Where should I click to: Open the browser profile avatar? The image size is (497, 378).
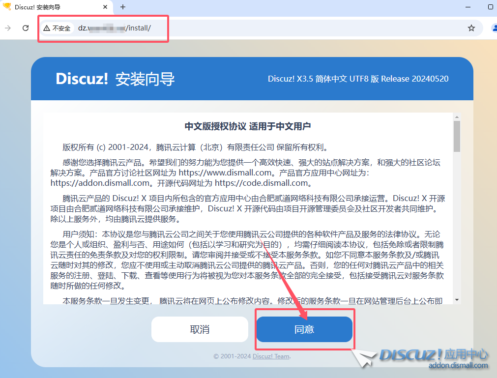494,28
